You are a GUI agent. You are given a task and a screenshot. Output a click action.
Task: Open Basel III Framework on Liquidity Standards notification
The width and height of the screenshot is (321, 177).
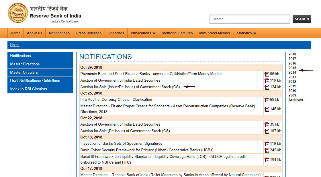[163, 160]
